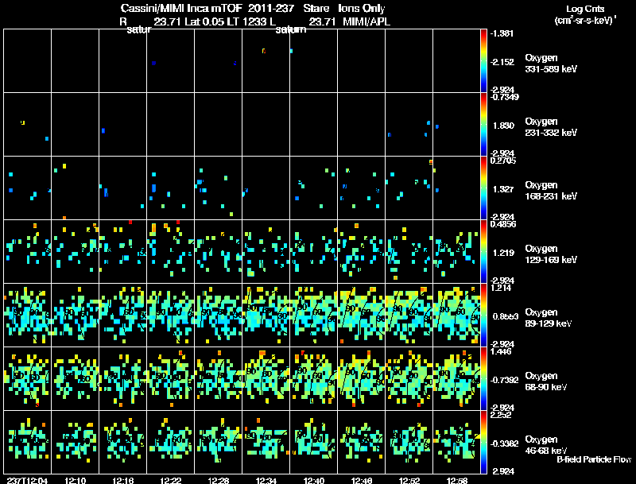Click the '12:28' time axis label
Image resolution: width=636 pixels, height=484 pixels.
(x=218, y=480)
